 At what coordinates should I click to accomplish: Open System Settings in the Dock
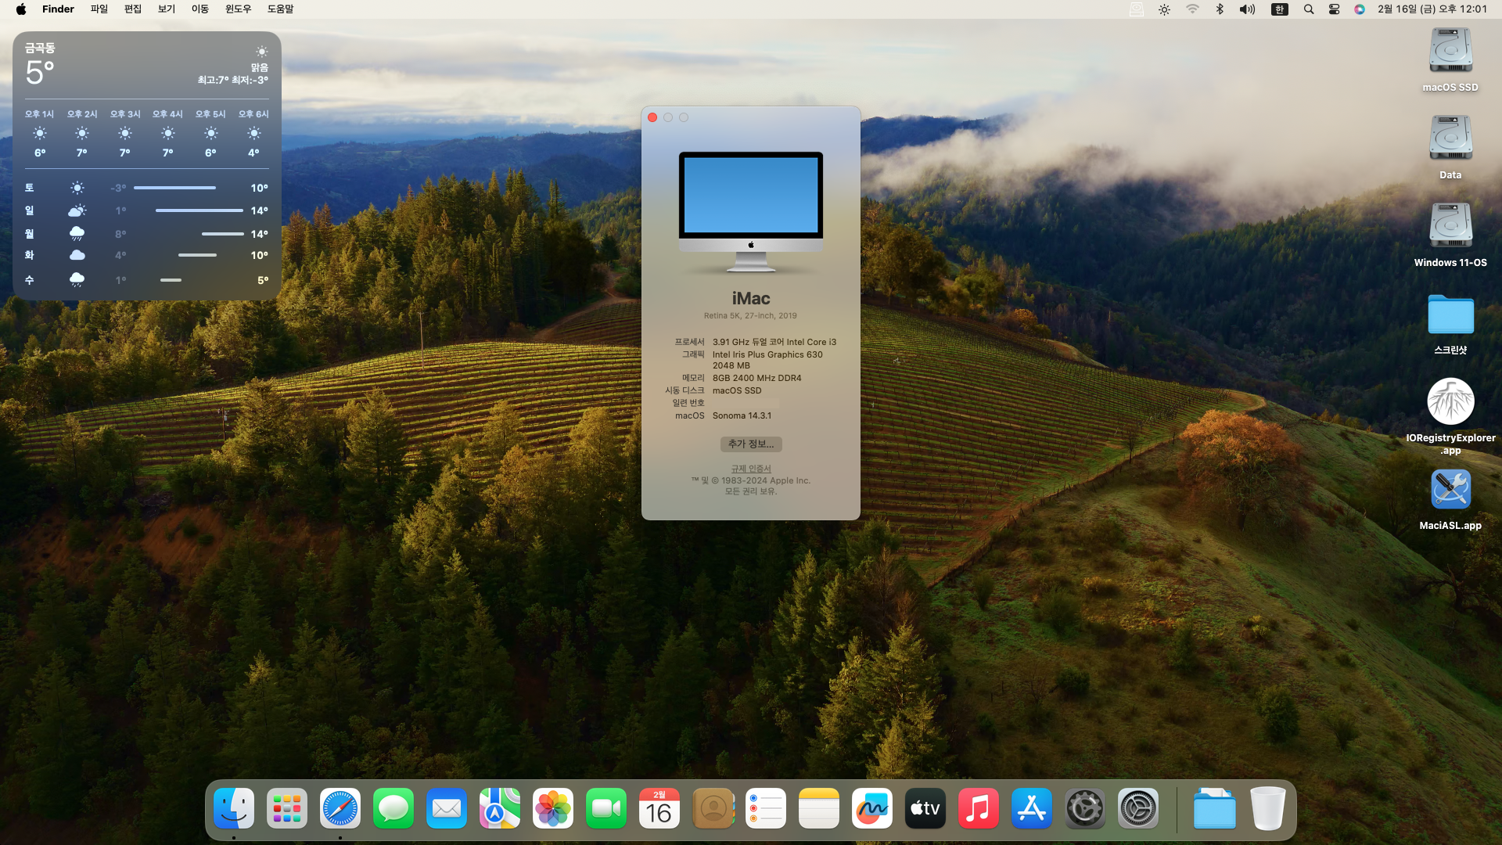[x=1138, y=808]
